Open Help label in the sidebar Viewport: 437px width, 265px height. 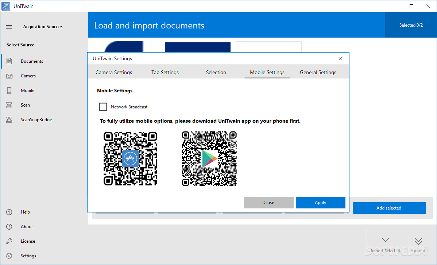pos(25,212)
